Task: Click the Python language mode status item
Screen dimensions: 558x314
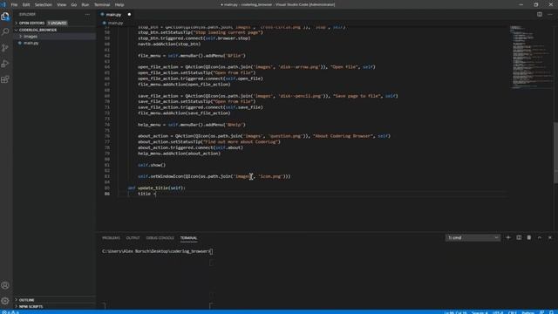Action: coord(528,312)
